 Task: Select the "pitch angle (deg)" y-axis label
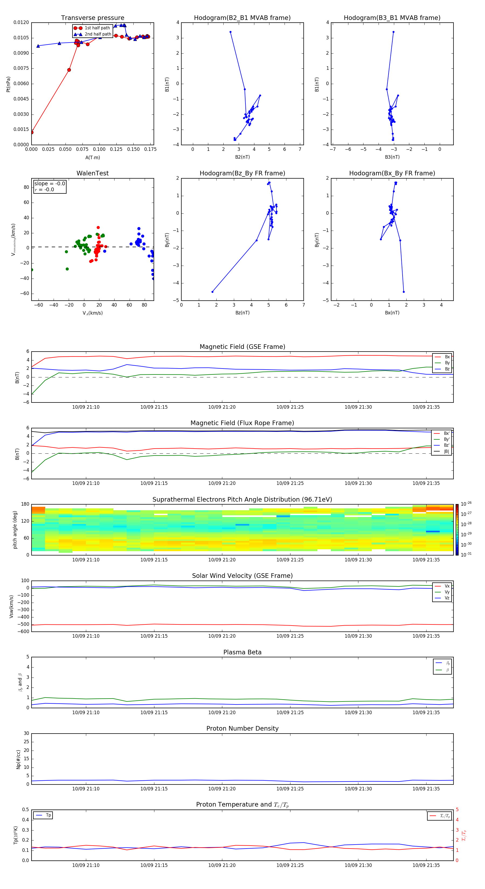[15, 530]
